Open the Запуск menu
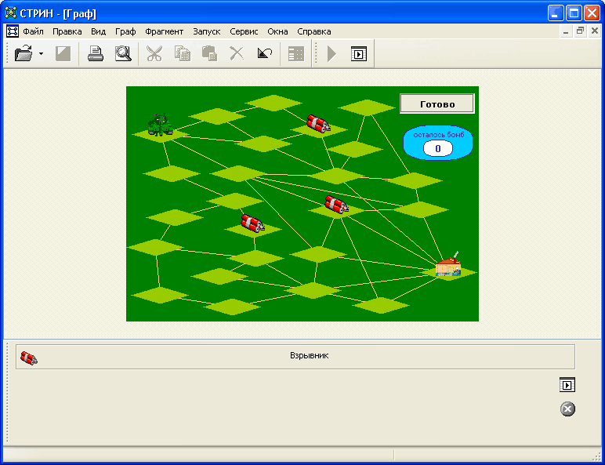Screen dimensions: 605x465 click(207, 31)
